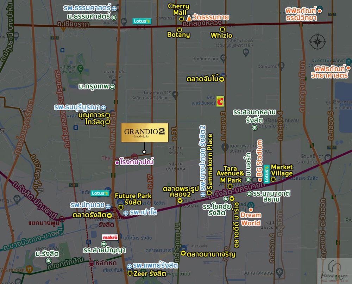Click the Lotus's logo near Future Park

100,193
